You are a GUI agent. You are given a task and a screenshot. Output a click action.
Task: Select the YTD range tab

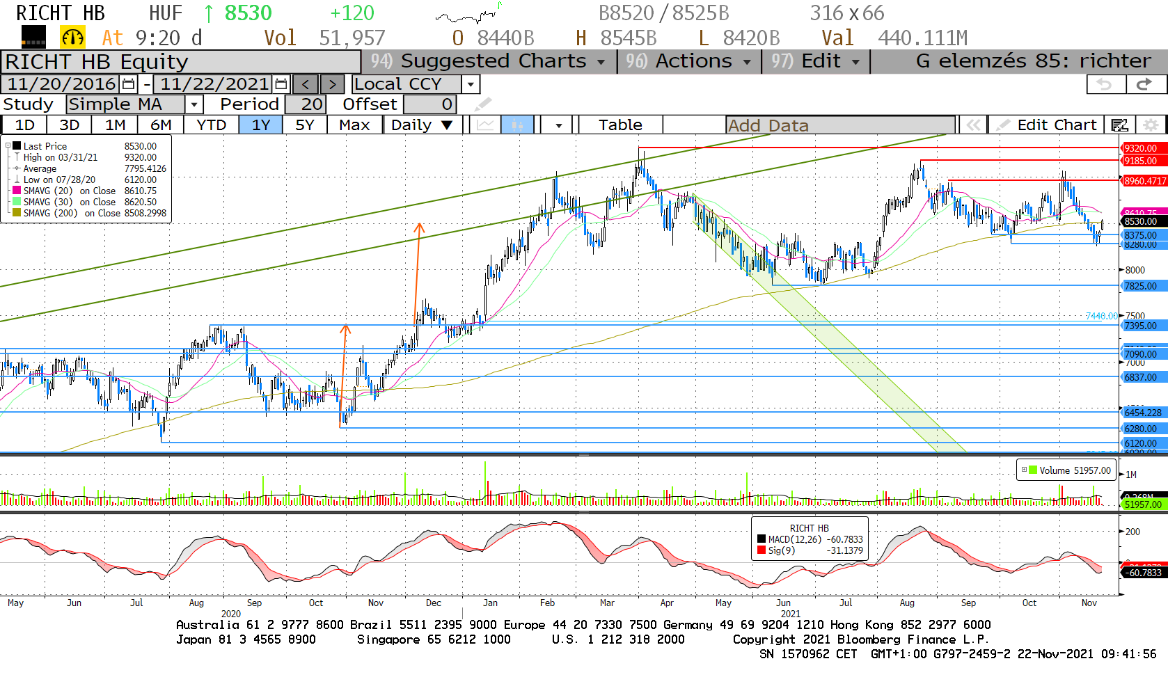pos(211,125)
